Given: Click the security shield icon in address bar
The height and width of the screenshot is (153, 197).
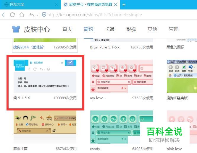Looking at the screenshot, I should (44, 14).
